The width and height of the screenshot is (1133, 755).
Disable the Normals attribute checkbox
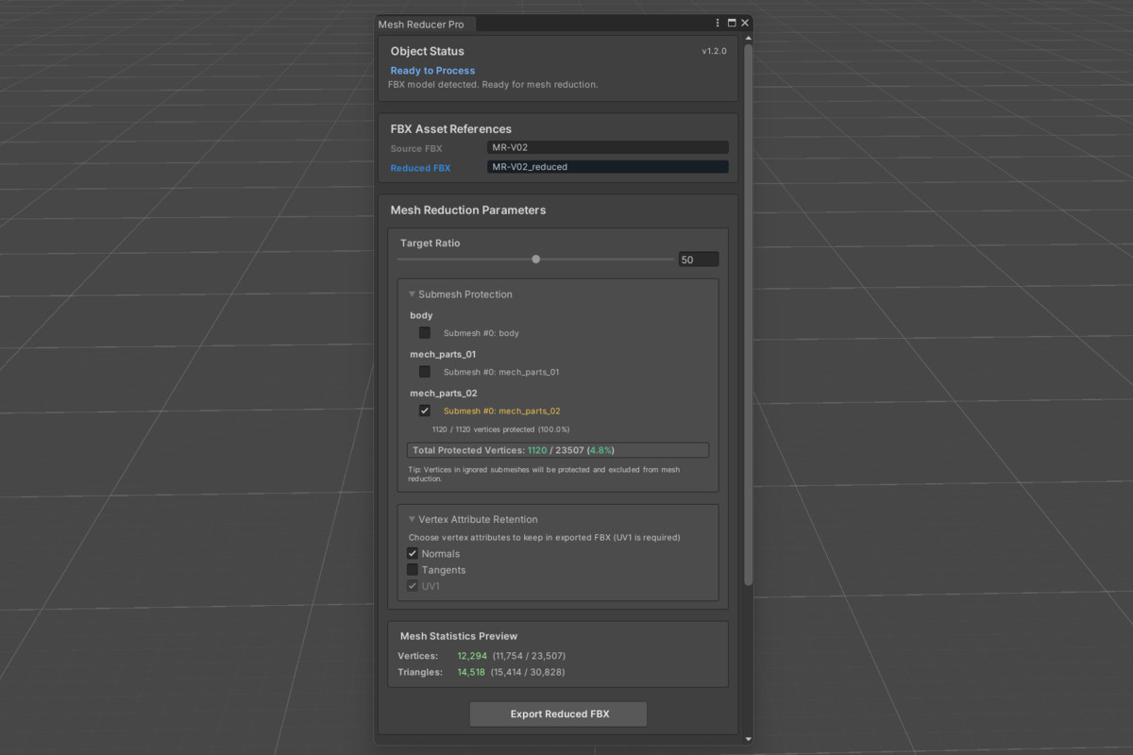coord(413,553)
